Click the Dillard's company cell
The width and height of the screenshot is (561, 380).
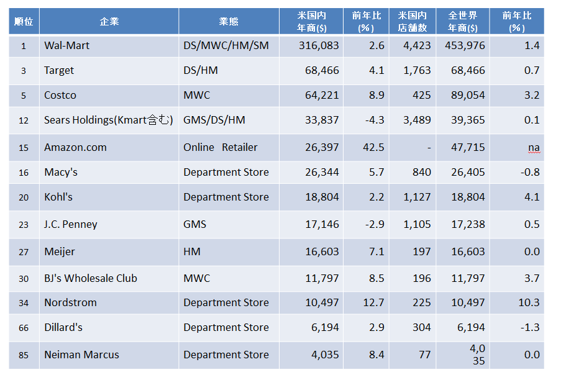[109, 327]
